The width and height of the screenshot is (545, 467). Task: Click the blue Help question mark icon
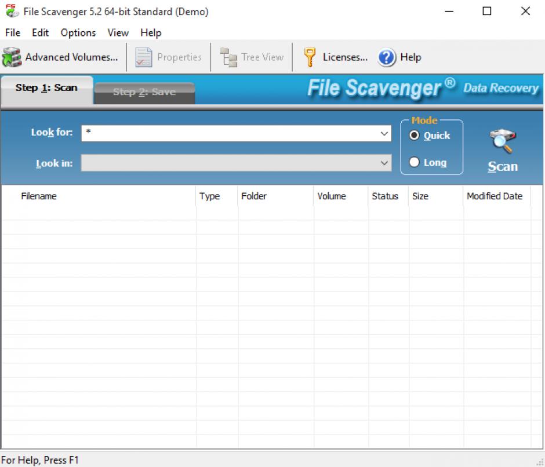click(387, 57)
